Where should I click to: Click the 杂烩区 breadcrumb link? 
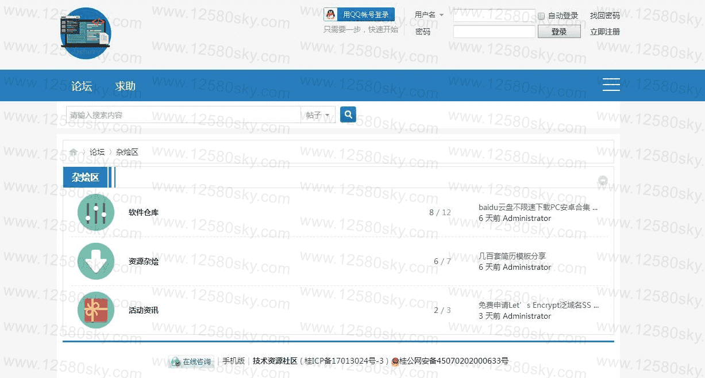(x=127, y=152)
